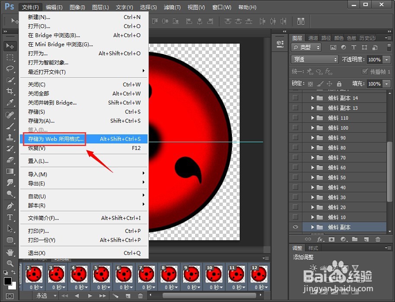Show the 蝌蚪 50 layer group
This screenshot has width=395, height=302.
click(295, 177)
